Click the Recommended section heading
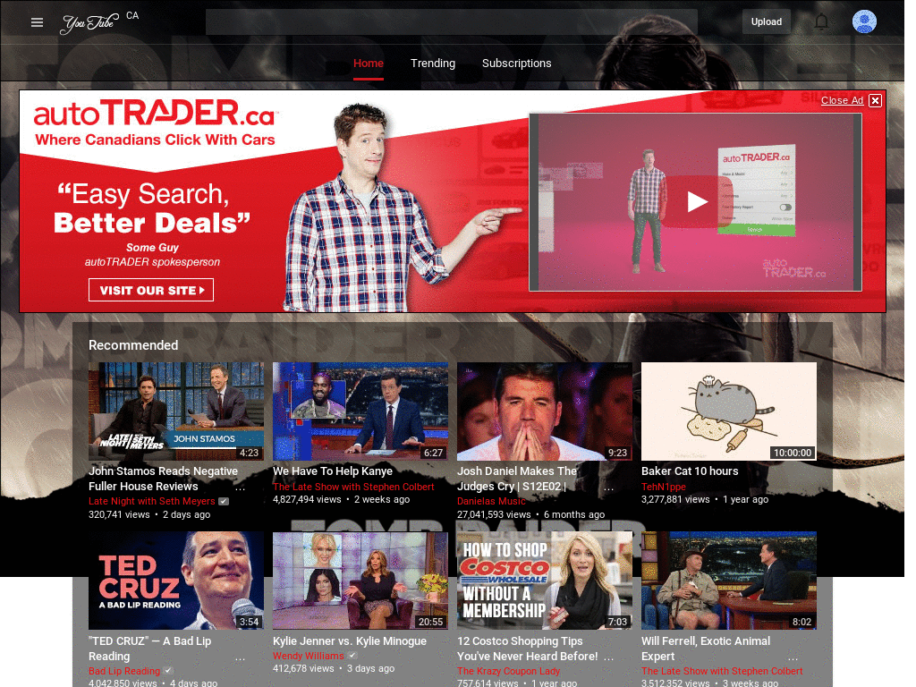This screenshot has width=916, height=687. tap(133, 345)
